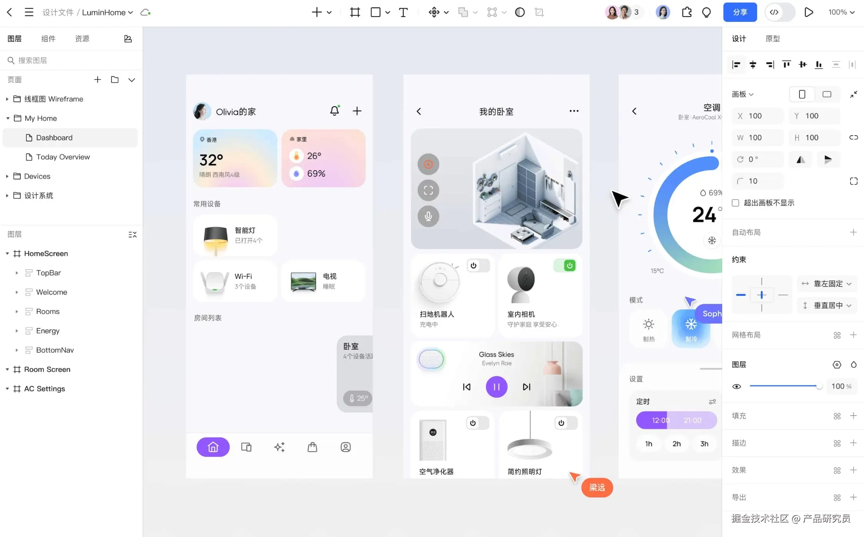Viewport: 864px width, 537px height.
Task: Switch to the 组件 tab
Action: coord(48,38)
